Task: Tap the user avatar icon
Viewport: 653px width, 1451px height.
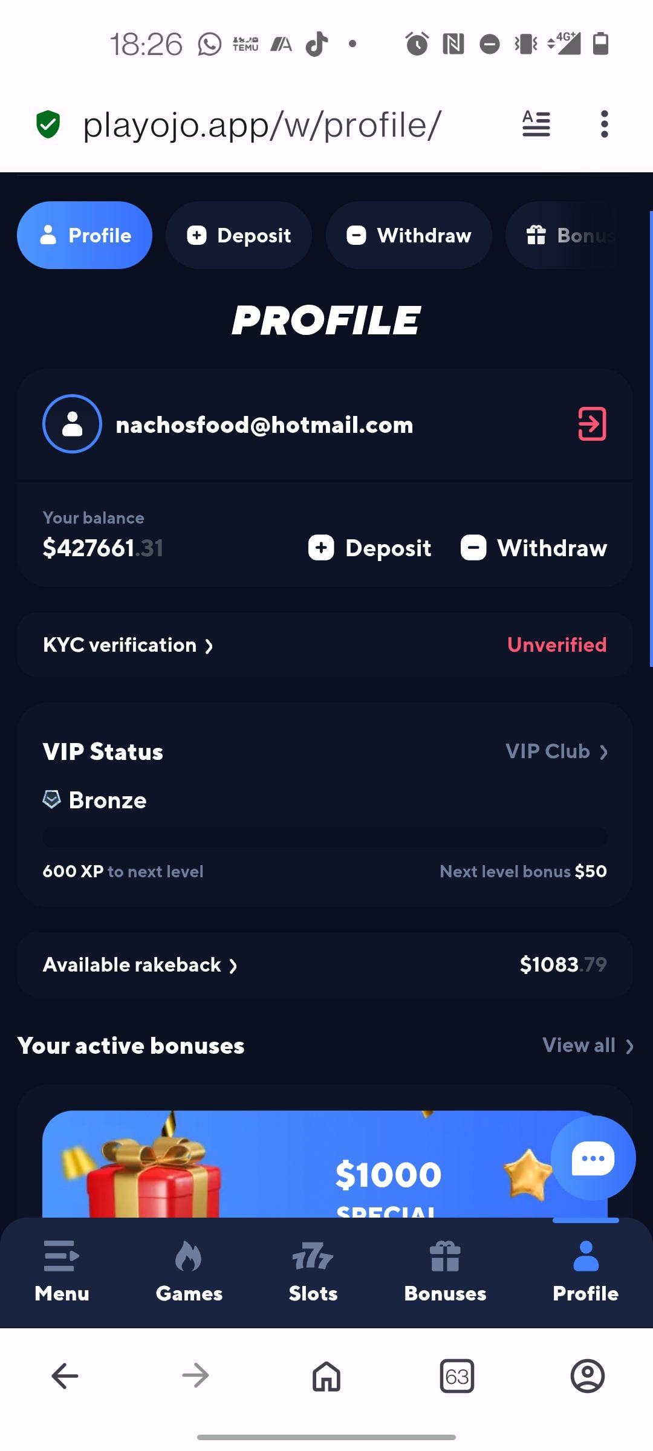Action: [x=72, y=424]
